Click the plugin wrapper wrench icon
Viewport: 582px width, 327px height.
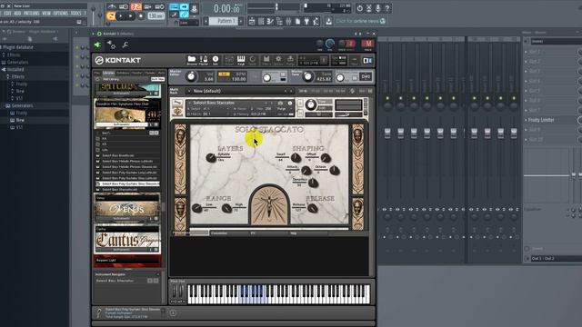point(125,45)
